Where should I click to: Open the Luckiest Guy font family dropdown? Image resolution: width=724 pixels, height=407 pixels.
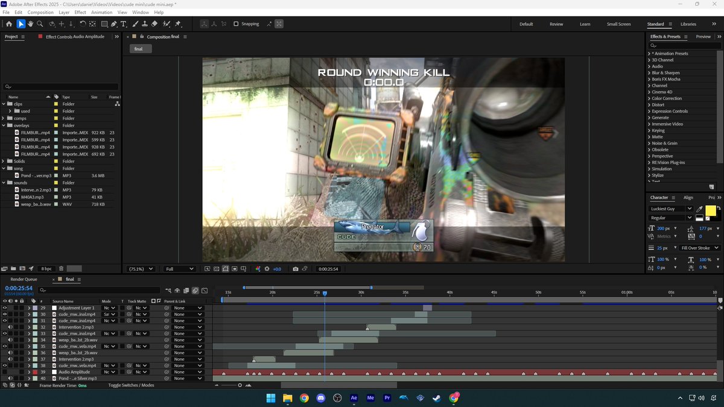click(x=672, y=209)
